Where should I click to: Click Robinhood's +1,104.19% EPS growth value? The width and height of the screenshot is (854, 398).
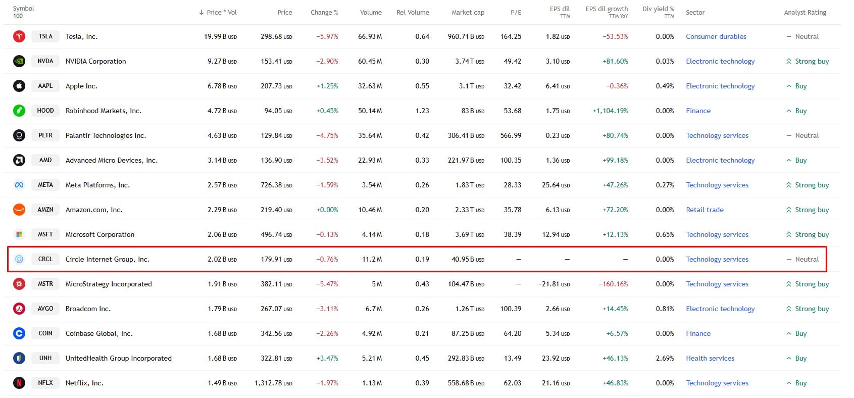(610, 111)
